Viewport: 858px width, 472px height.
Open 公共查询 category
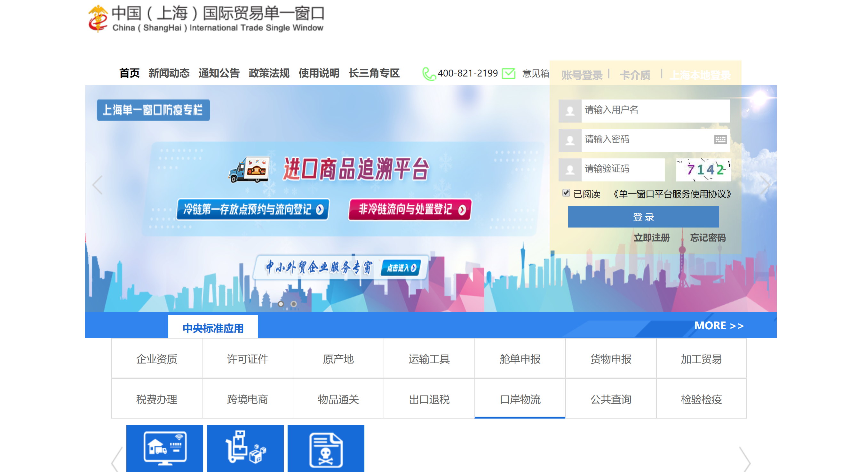click(x=611, y=399)
